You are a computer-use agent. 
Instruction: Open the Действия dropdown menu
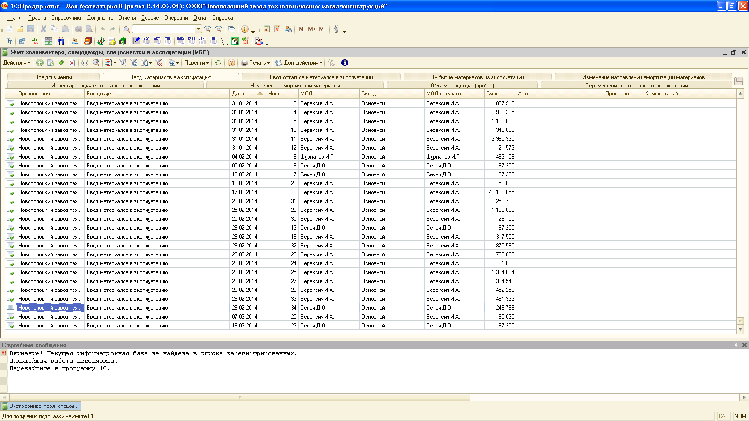[x=17, y=63]
